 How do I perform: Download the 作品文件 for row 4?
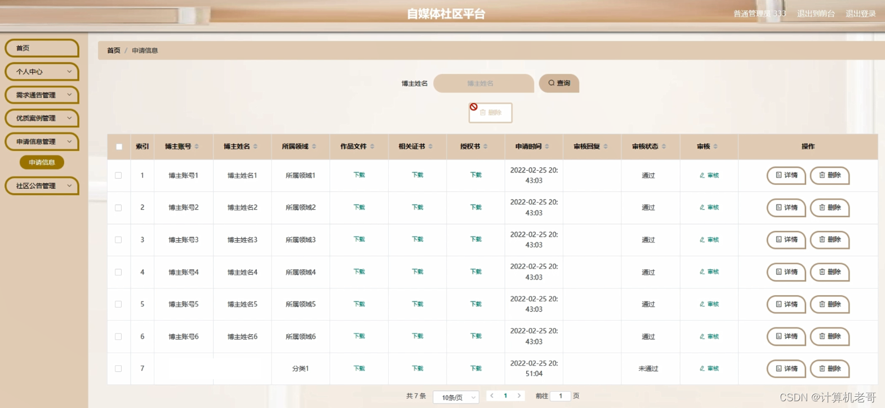coord(359,272)
